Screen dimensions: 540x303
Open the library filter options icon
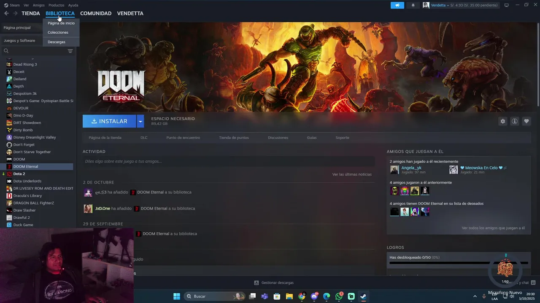click(x=70, y=51)
